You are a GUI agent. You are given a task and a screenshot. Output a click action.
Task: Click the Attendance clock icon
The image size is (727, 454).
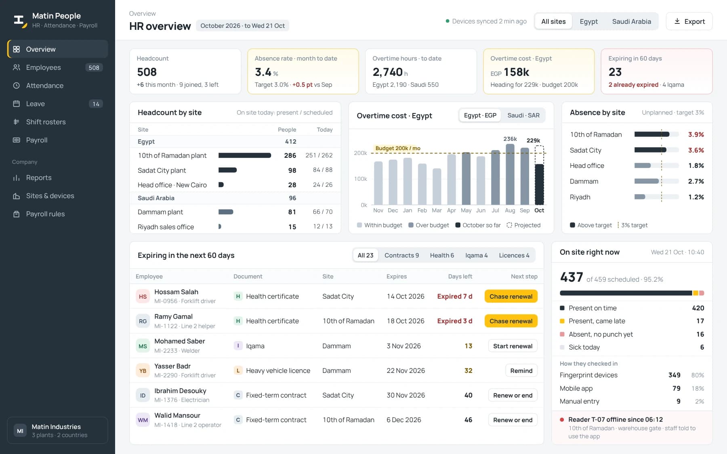click(17, 86)
